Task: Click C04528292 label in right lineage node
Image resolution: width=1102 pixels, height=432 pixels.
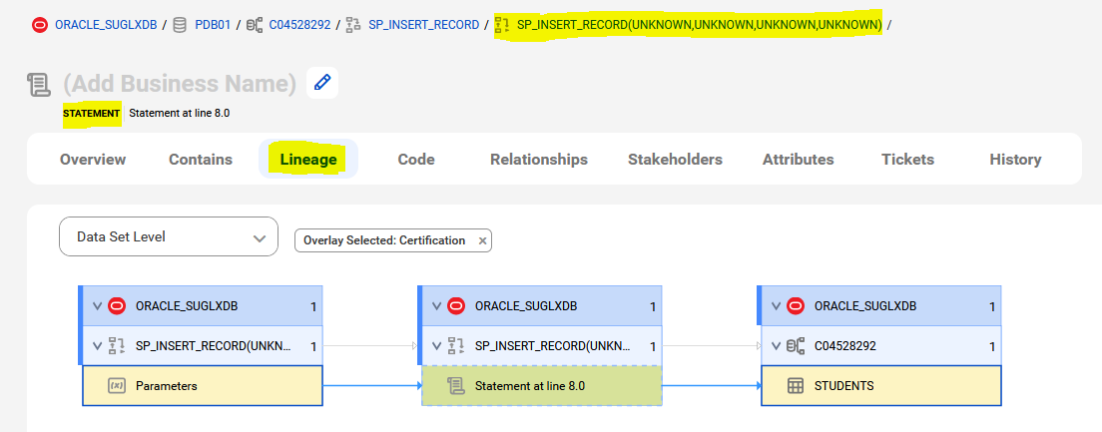Action: tap(845, 346)
